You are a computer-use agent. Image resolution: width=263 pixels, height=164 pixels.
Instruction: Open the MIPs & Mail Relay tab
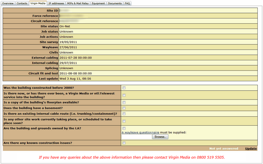78,3
